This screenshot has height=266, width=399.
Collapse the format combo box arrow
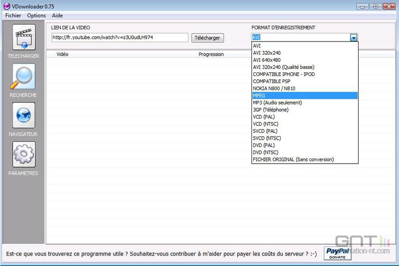click(x=354, y=38)
